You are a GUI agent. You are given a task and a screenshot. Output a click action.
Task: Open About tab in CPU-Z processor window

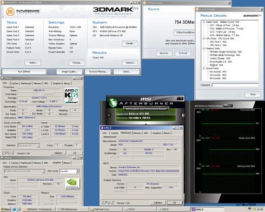[x=67, y=83]
